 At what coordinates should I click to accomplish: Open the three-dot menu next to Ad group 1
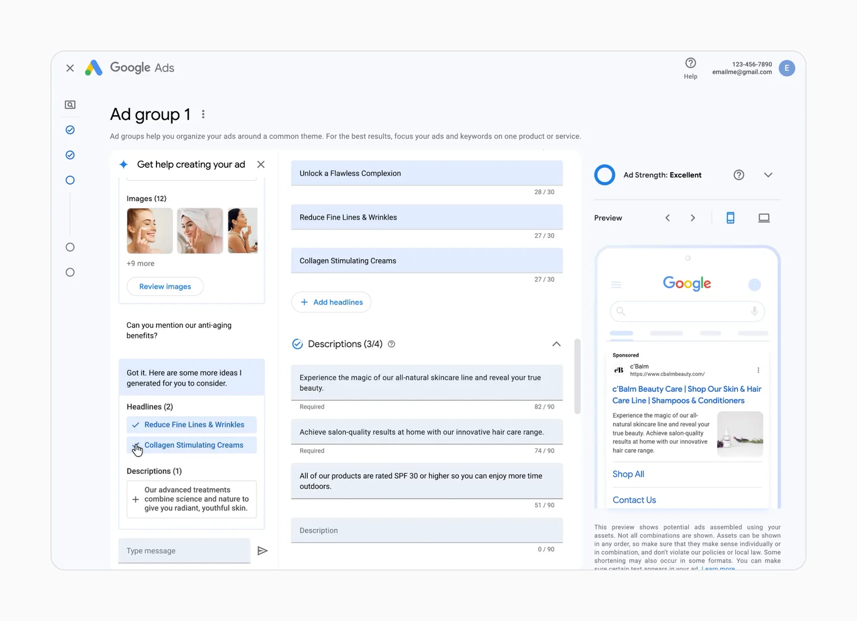[x=203, y=114]
